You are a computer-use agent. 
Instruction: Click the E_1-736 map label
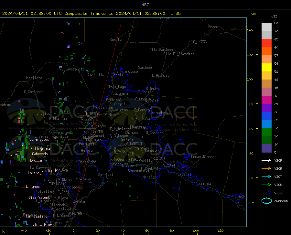pos(200,42)
